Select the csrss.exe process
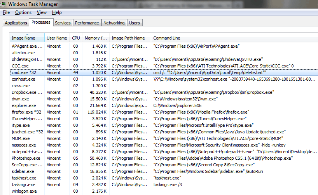The width and height of the screenshot is (318, 195). click(164, 86)
